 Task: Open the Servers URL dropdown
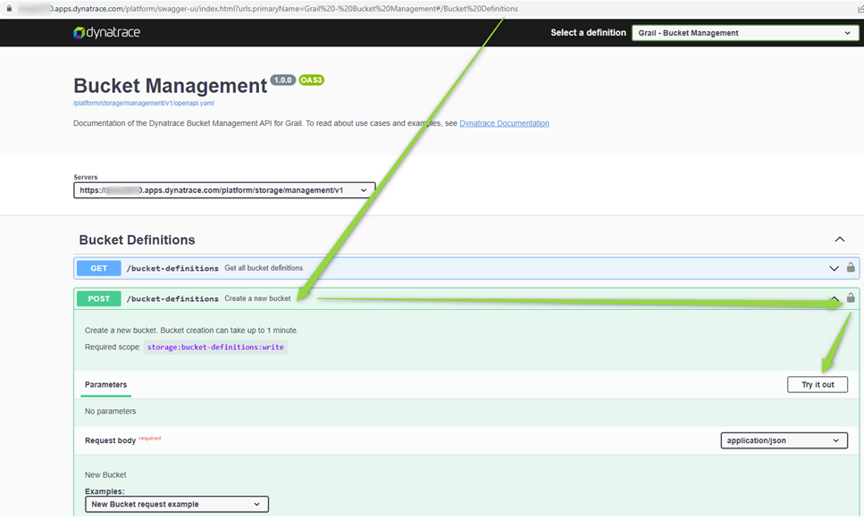[x=224, y=190]
